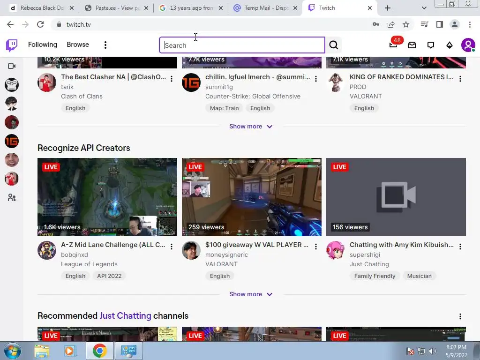Open the Following page
This screenshot has width=480, height=360.
pos(43,45)
